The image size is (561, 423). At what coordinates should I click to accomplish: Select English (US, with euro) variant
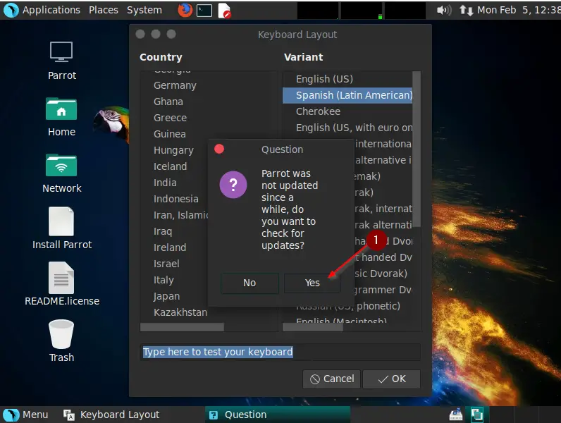[354, 128]
